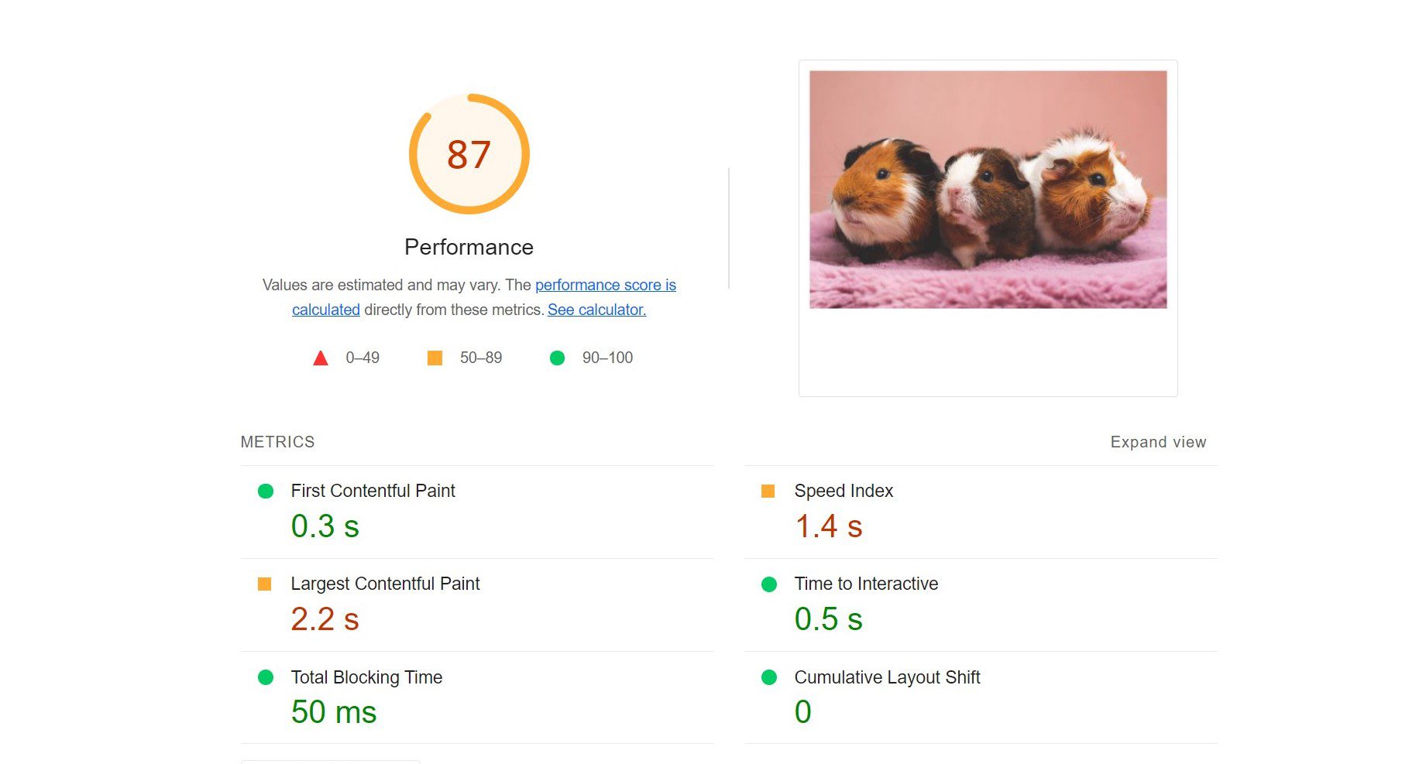The image size is (1402, 764).
Task: Expand the Total Blocking Time metric details
Action: (366, 677)
